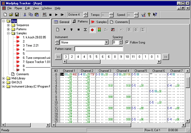Click the Paste clipboard icon
Image resolution: width=191 pixels, height=133 pixels.
[x=37, y=15]
